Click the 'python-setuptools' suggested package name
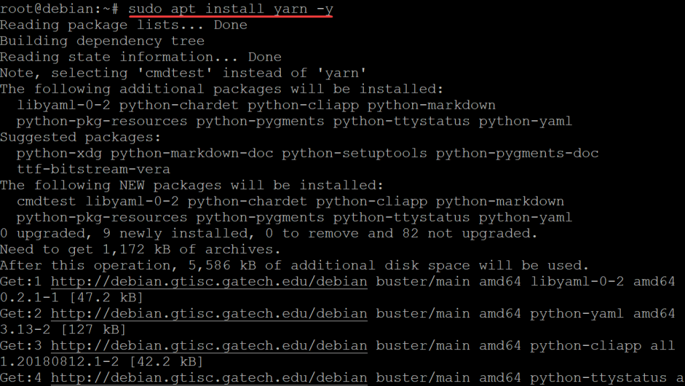The width and height of the screenshot is (685, 386). (355, 153)
